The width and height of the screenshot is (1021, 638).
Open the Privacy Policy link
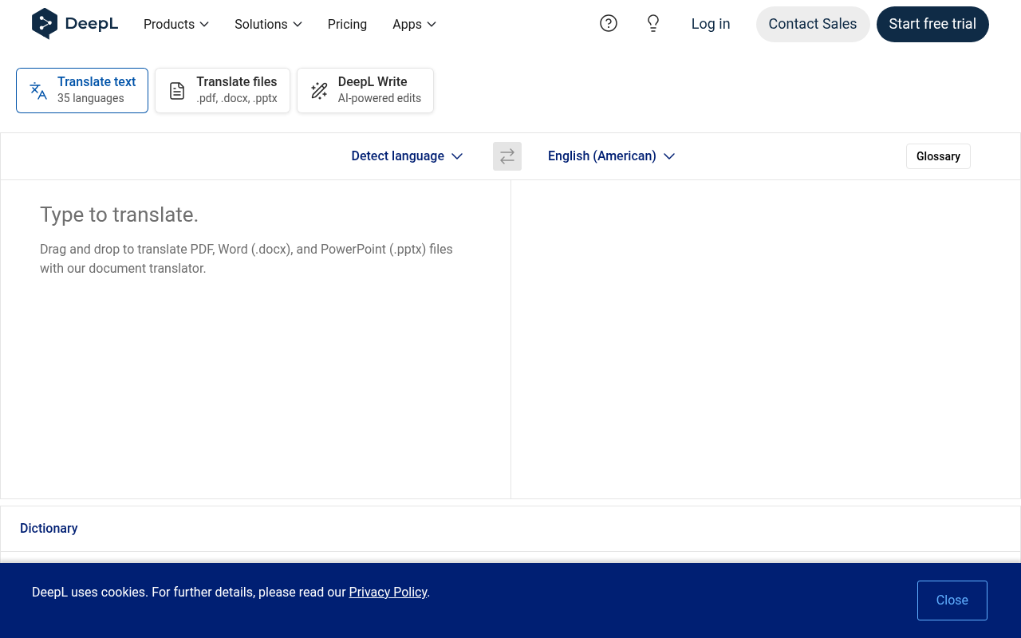coord(388,592)
